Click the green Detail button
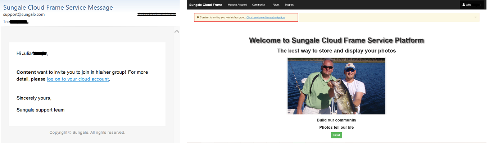The image size is (494, 143). coord(336,135)
